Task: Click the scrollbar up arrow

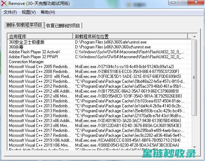Action: click(194, 36)
